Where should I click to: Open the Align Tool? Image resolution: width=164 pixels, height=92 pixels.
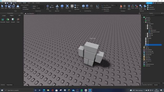click(57, 7)
